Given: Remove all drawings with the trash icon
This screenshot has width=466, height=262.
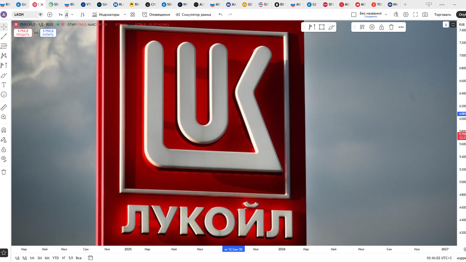Looking at the screenshot, I should 4,172.
